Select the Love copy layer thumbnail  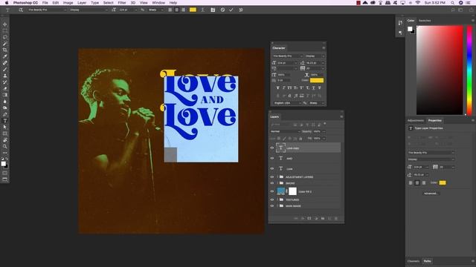280,148
